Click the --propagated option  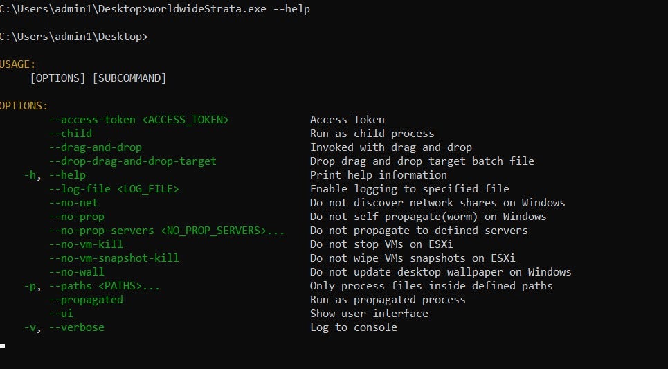tap(86, 300)
